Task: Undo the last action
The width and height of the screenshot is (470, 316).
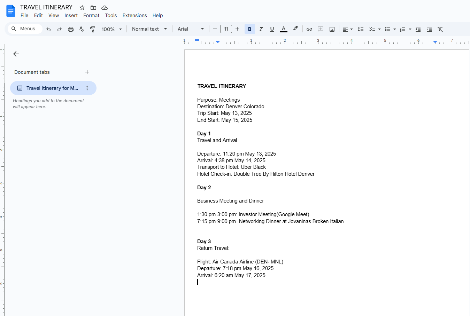Action: [x=48, y=29]
